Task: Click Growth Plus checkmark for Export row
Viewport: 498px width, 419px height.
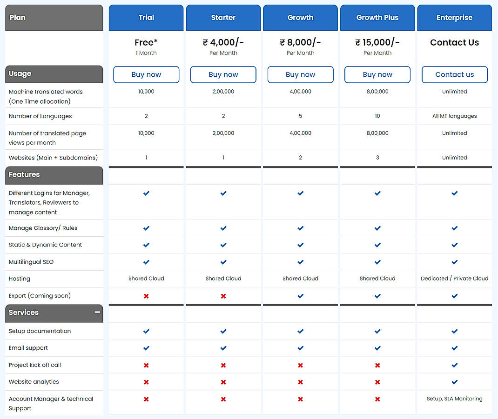Action: tap(377, 296)
